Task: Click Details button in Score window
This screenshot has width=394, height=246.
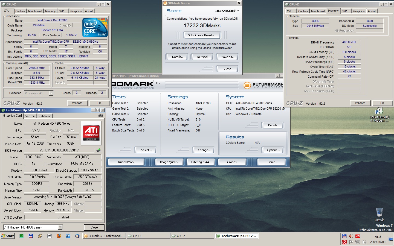Action: coord(178,57)
